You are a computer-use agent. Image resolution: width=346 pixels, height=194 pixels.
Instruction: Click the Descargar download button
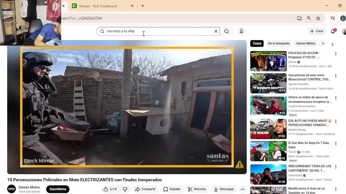[224, 189]
